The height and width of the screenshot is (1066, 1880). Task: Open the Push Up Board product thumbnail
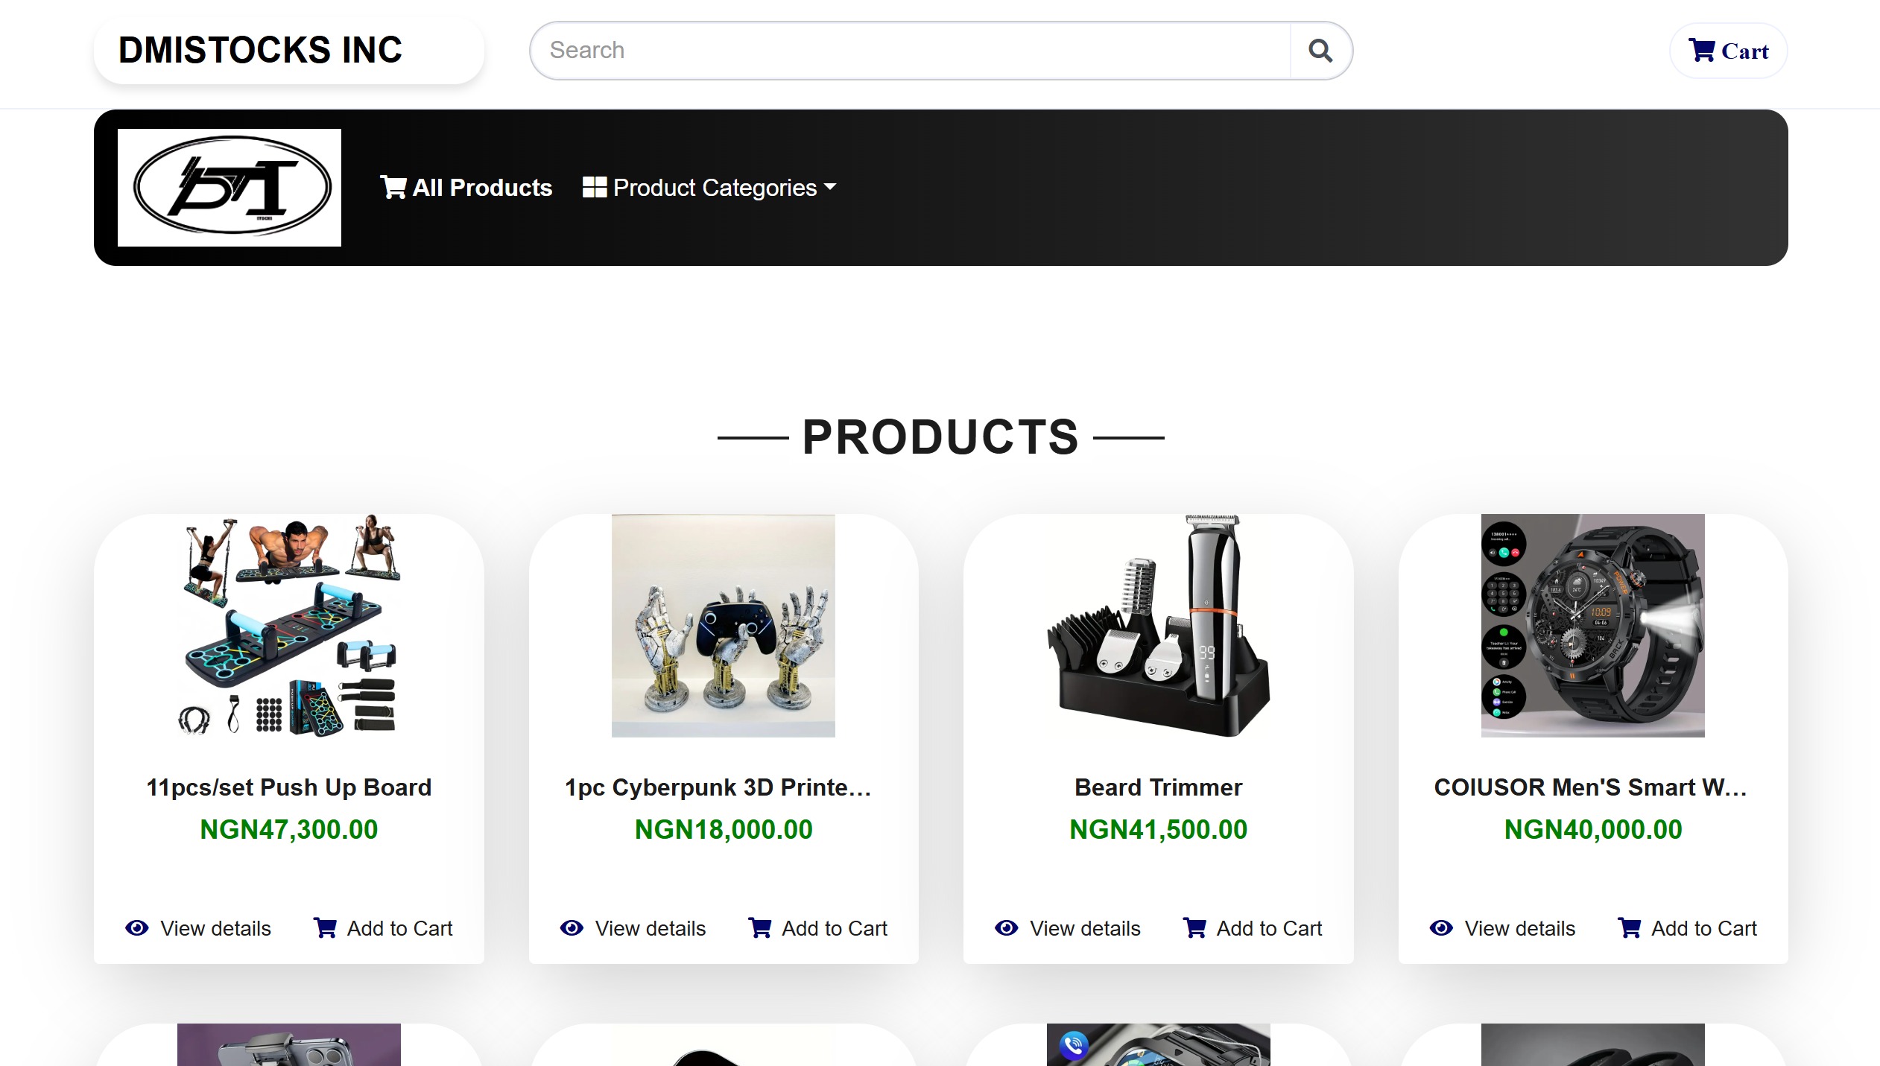(x=289, y=626)
